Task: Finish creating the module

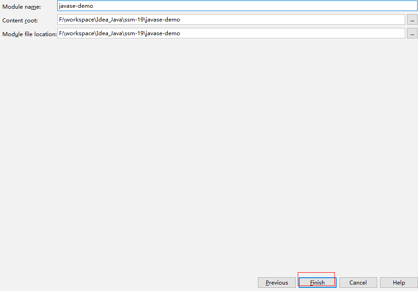Action: [317, 282]
